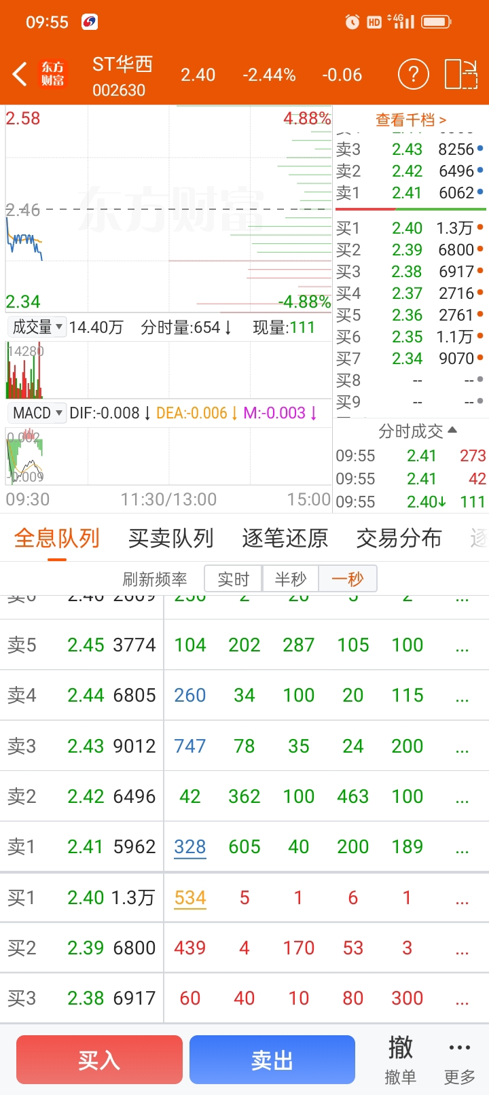This screenshot has width=489, height=1095.
Task: Tap the 4G signal strength icon
Action: coord(401,21)
